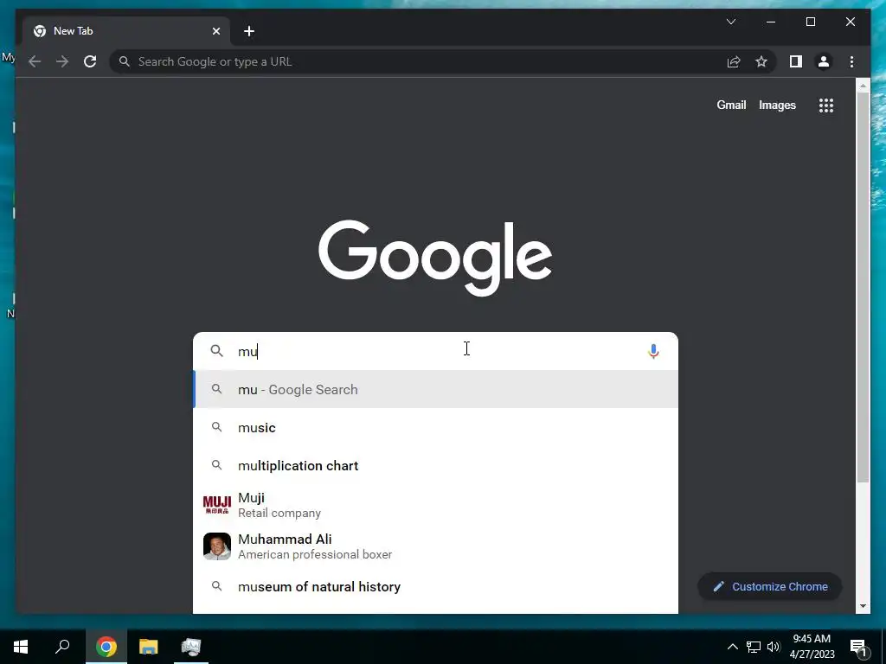This screenshot has width=886, height=664.
Task: Open the notification center icon
Action: tap(858, 647)
